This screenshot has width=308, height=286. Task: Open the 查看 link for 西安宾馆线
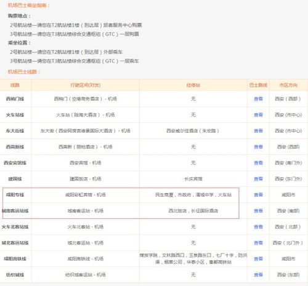coord(258,163)
